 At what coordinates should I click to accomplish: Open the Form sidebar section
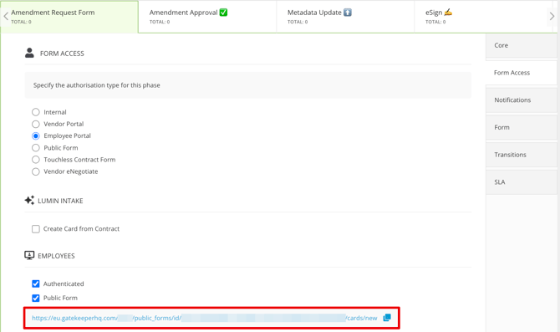(x=521, y=127)
